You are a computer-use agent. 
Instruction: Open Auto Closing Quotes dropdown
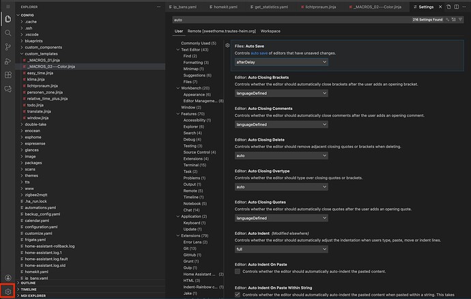pyautogui.click(x=281, y=218)
